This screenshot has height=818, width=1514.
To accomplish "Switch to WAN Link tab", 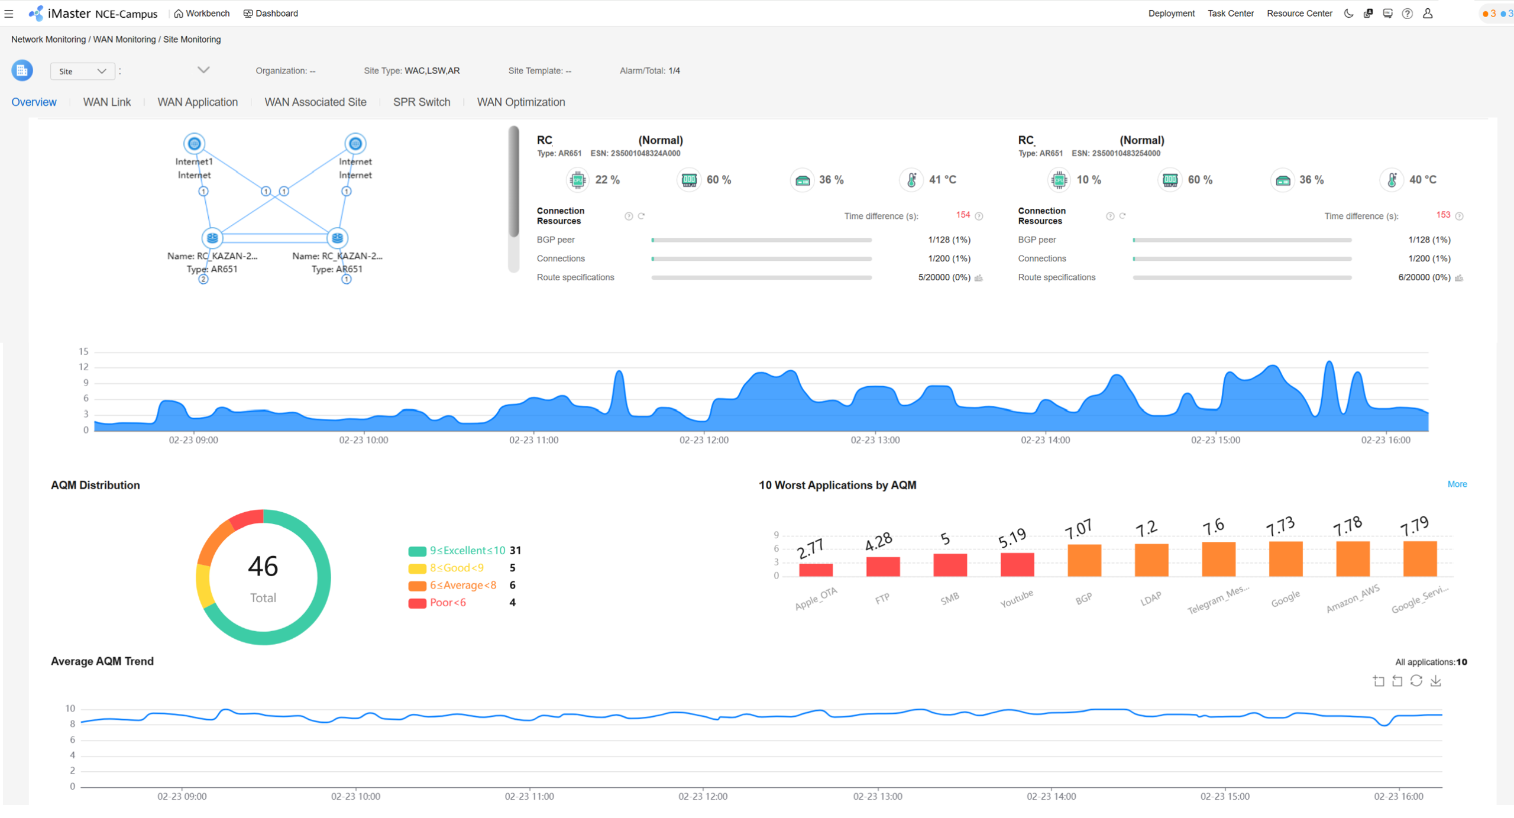I will 107,102.
